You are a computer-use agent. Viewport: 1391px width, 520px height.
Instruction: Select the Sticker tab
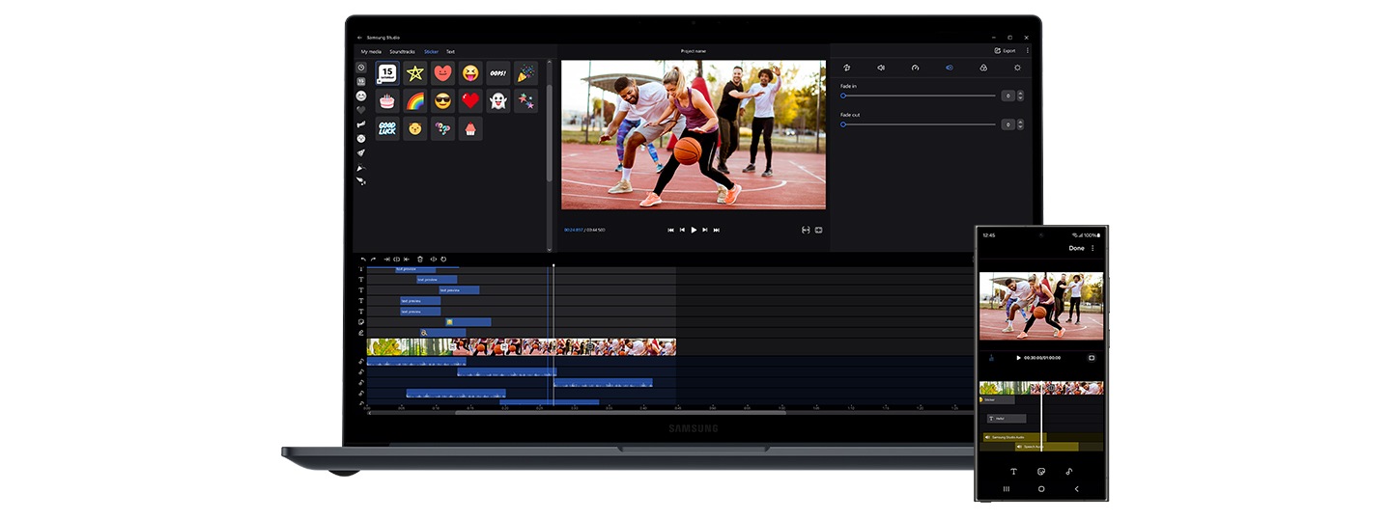pyautogui.click(x=431, y=51)
